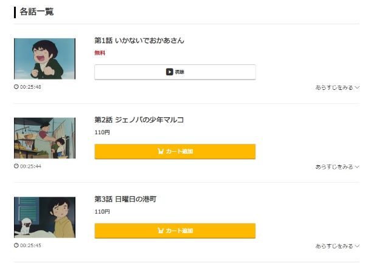Click clock icon beside 00:25:48 duration
The image size is (365, 266).
click(x=16, y=87)
